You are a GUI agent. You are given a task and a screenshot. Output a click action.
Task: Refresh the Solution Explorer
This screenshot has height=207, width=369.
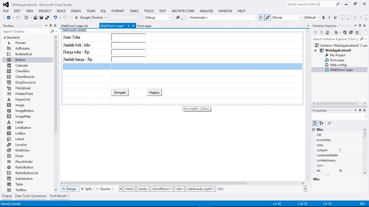345,32
